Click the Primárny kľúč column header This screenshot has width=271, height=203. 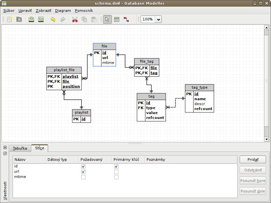[128, 160]
